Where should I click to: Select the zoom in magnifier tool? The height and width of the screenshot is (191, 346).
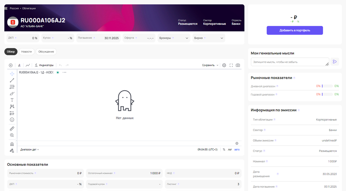click(12, 135)
